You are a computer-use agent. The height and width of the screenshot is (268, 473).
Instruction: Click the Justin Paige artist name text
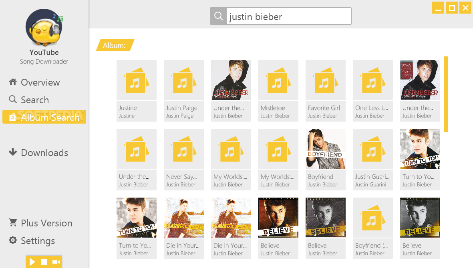(x=179, y=116)
